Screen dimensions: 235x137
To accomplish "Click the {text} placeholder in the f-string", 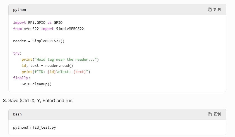I will point(81,72).
